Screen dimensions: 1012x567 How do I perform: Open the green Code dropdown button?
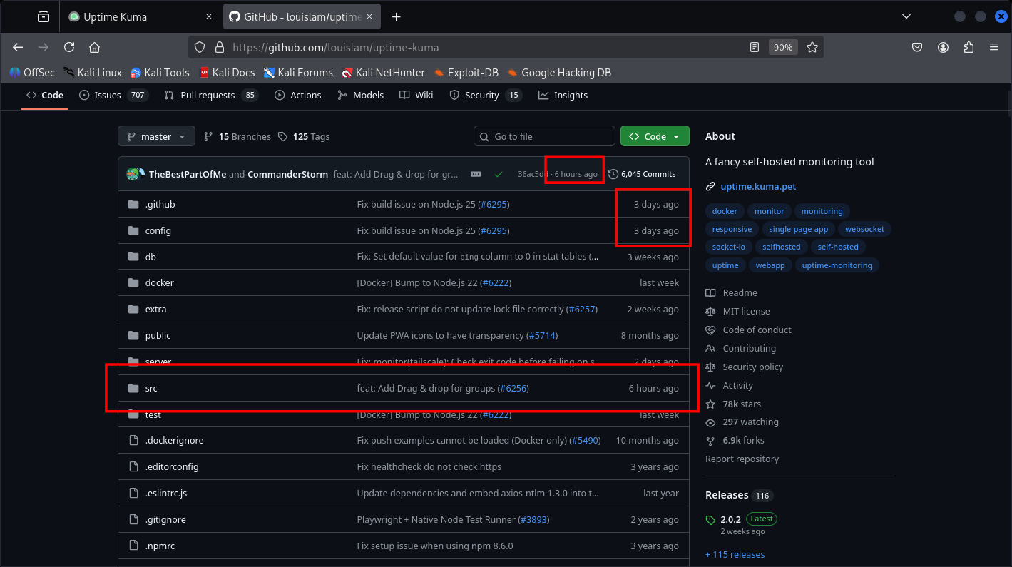point(654,136)
